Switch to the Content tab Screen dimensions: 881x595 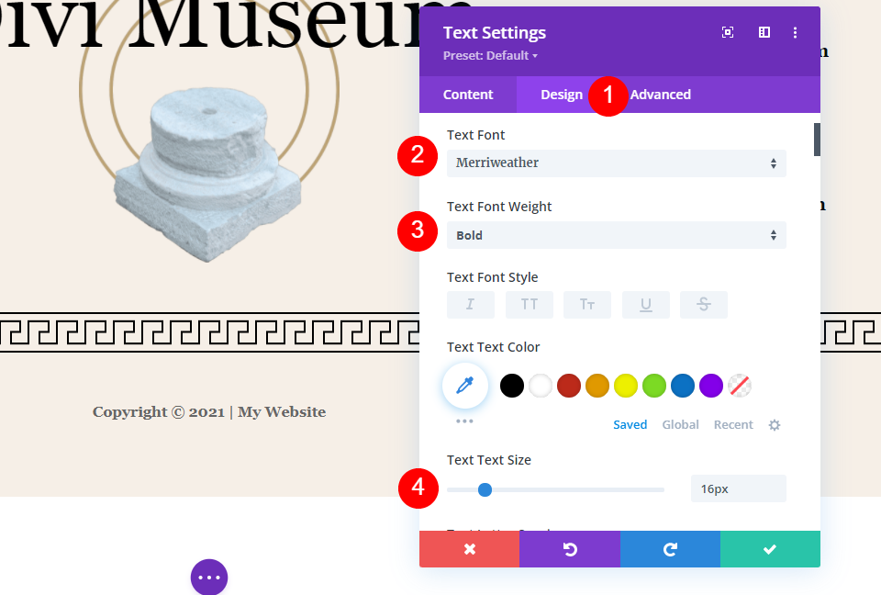[x=468, y=95]
